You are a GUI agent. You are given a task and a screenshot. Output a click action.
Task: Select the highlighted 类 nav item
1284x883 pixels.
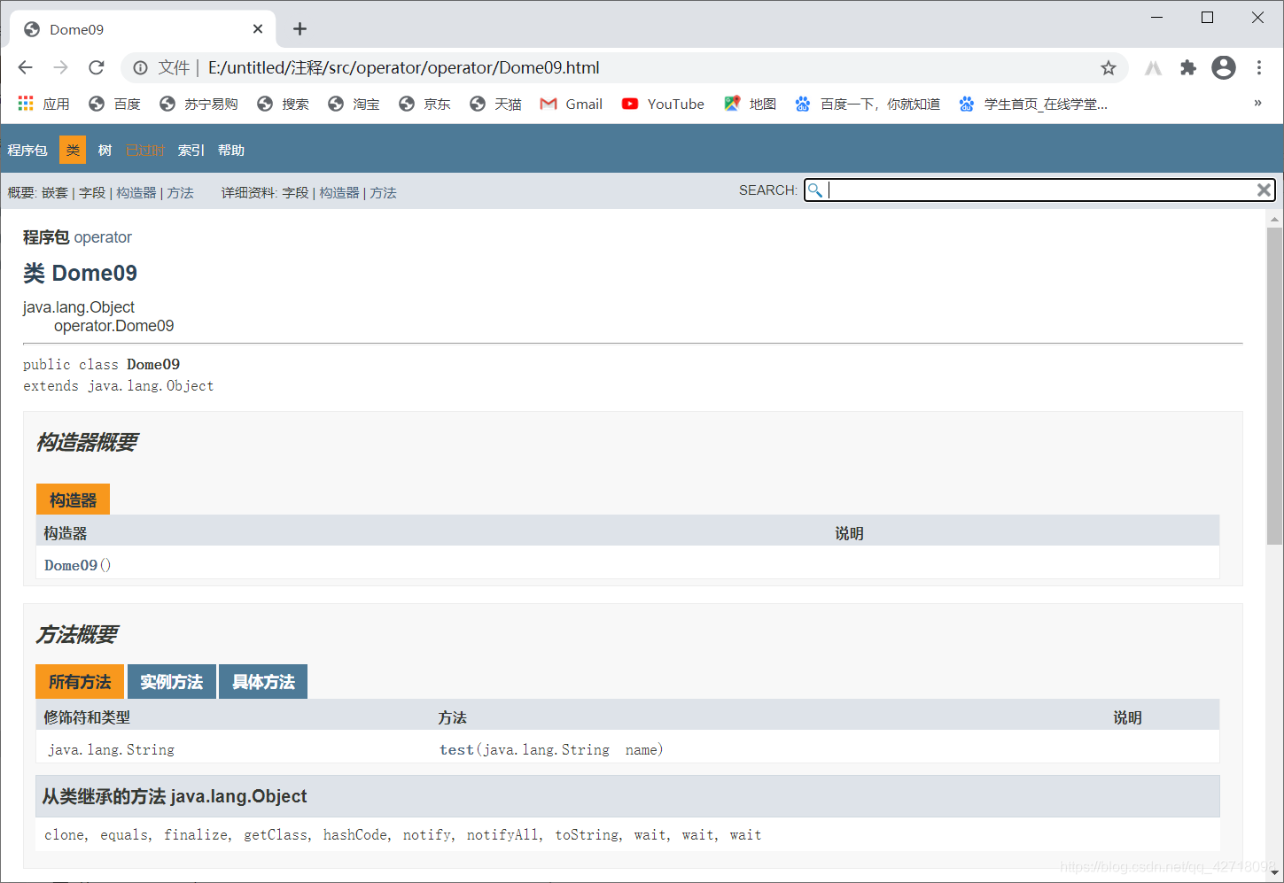point(73,150)
